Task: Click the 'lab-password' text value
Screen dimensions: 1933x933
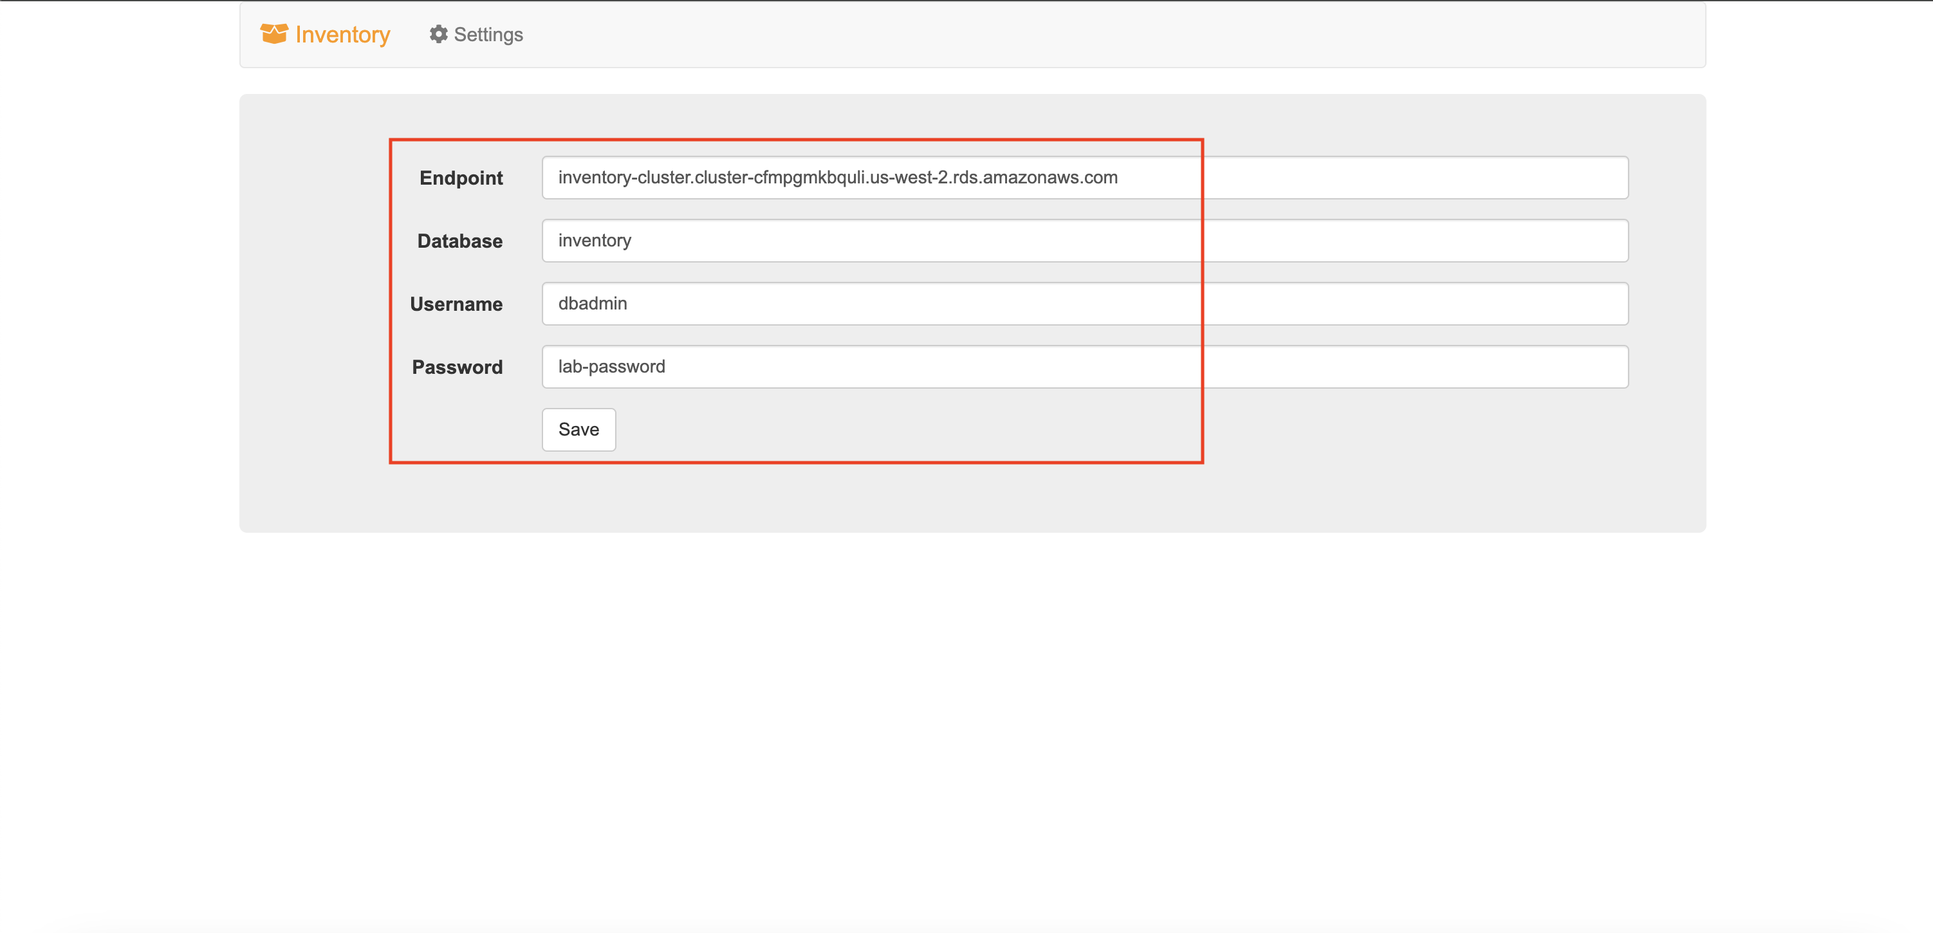Action: click(611, 367)
